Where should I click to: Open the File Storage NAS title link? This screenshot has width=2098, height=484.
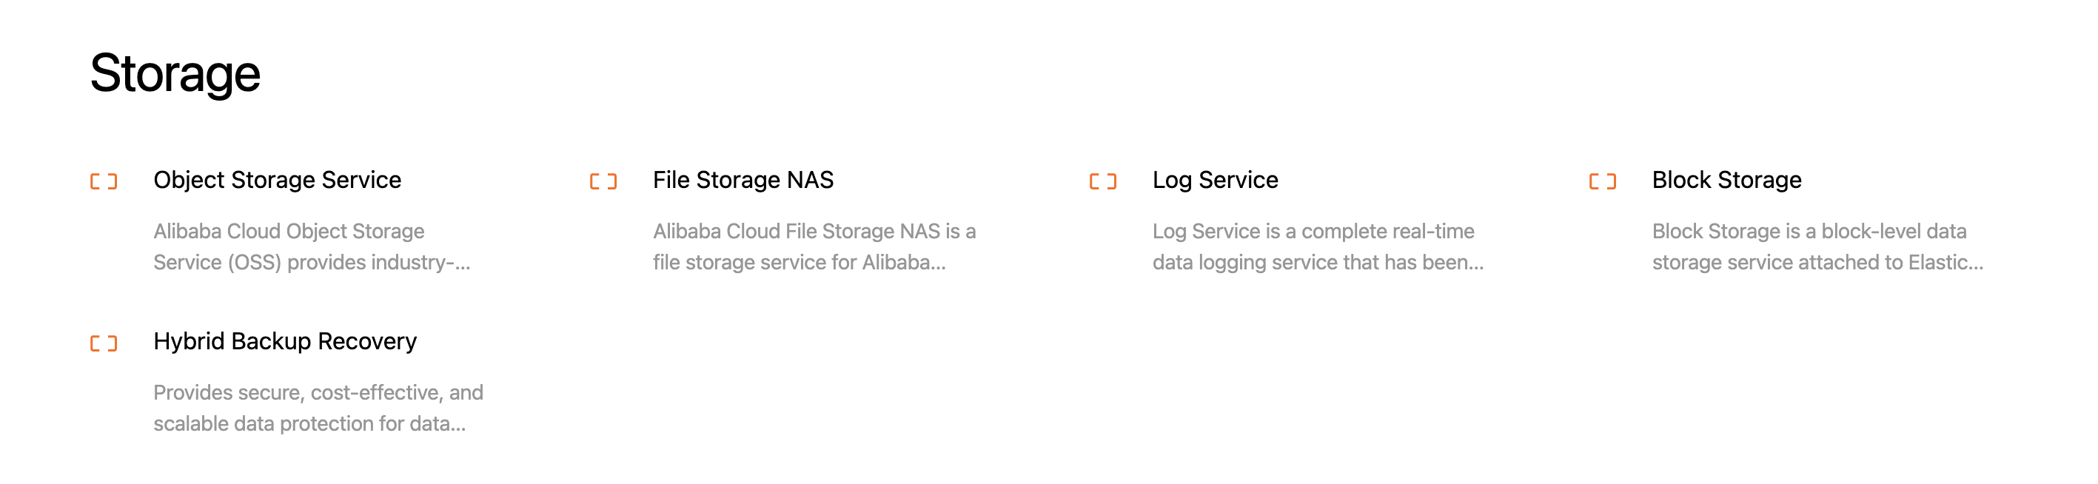743,180
